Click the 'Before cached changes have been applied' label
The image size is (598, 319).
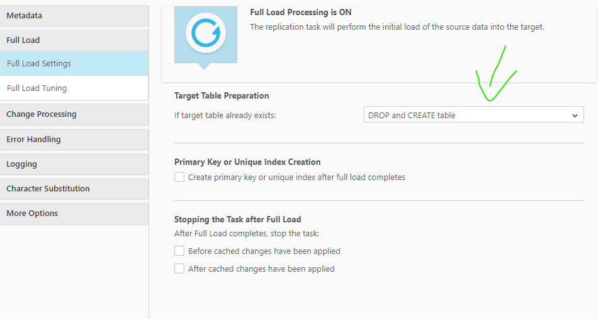pos(264,251)
